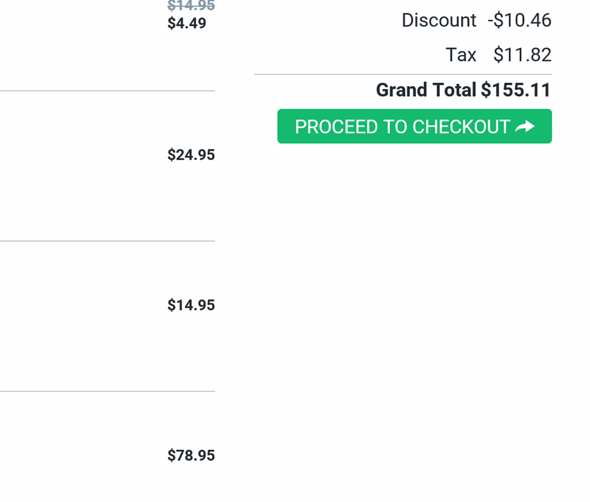Click the divider between $24.95 and $14.95 items
The height and width of the screenshot is (502, 590).
(107, 241)
